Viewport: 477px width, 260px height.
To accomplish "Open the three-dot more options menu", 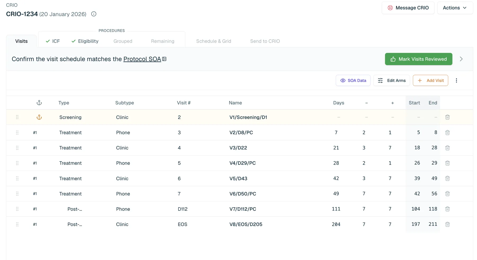I will tap(456, 81).
